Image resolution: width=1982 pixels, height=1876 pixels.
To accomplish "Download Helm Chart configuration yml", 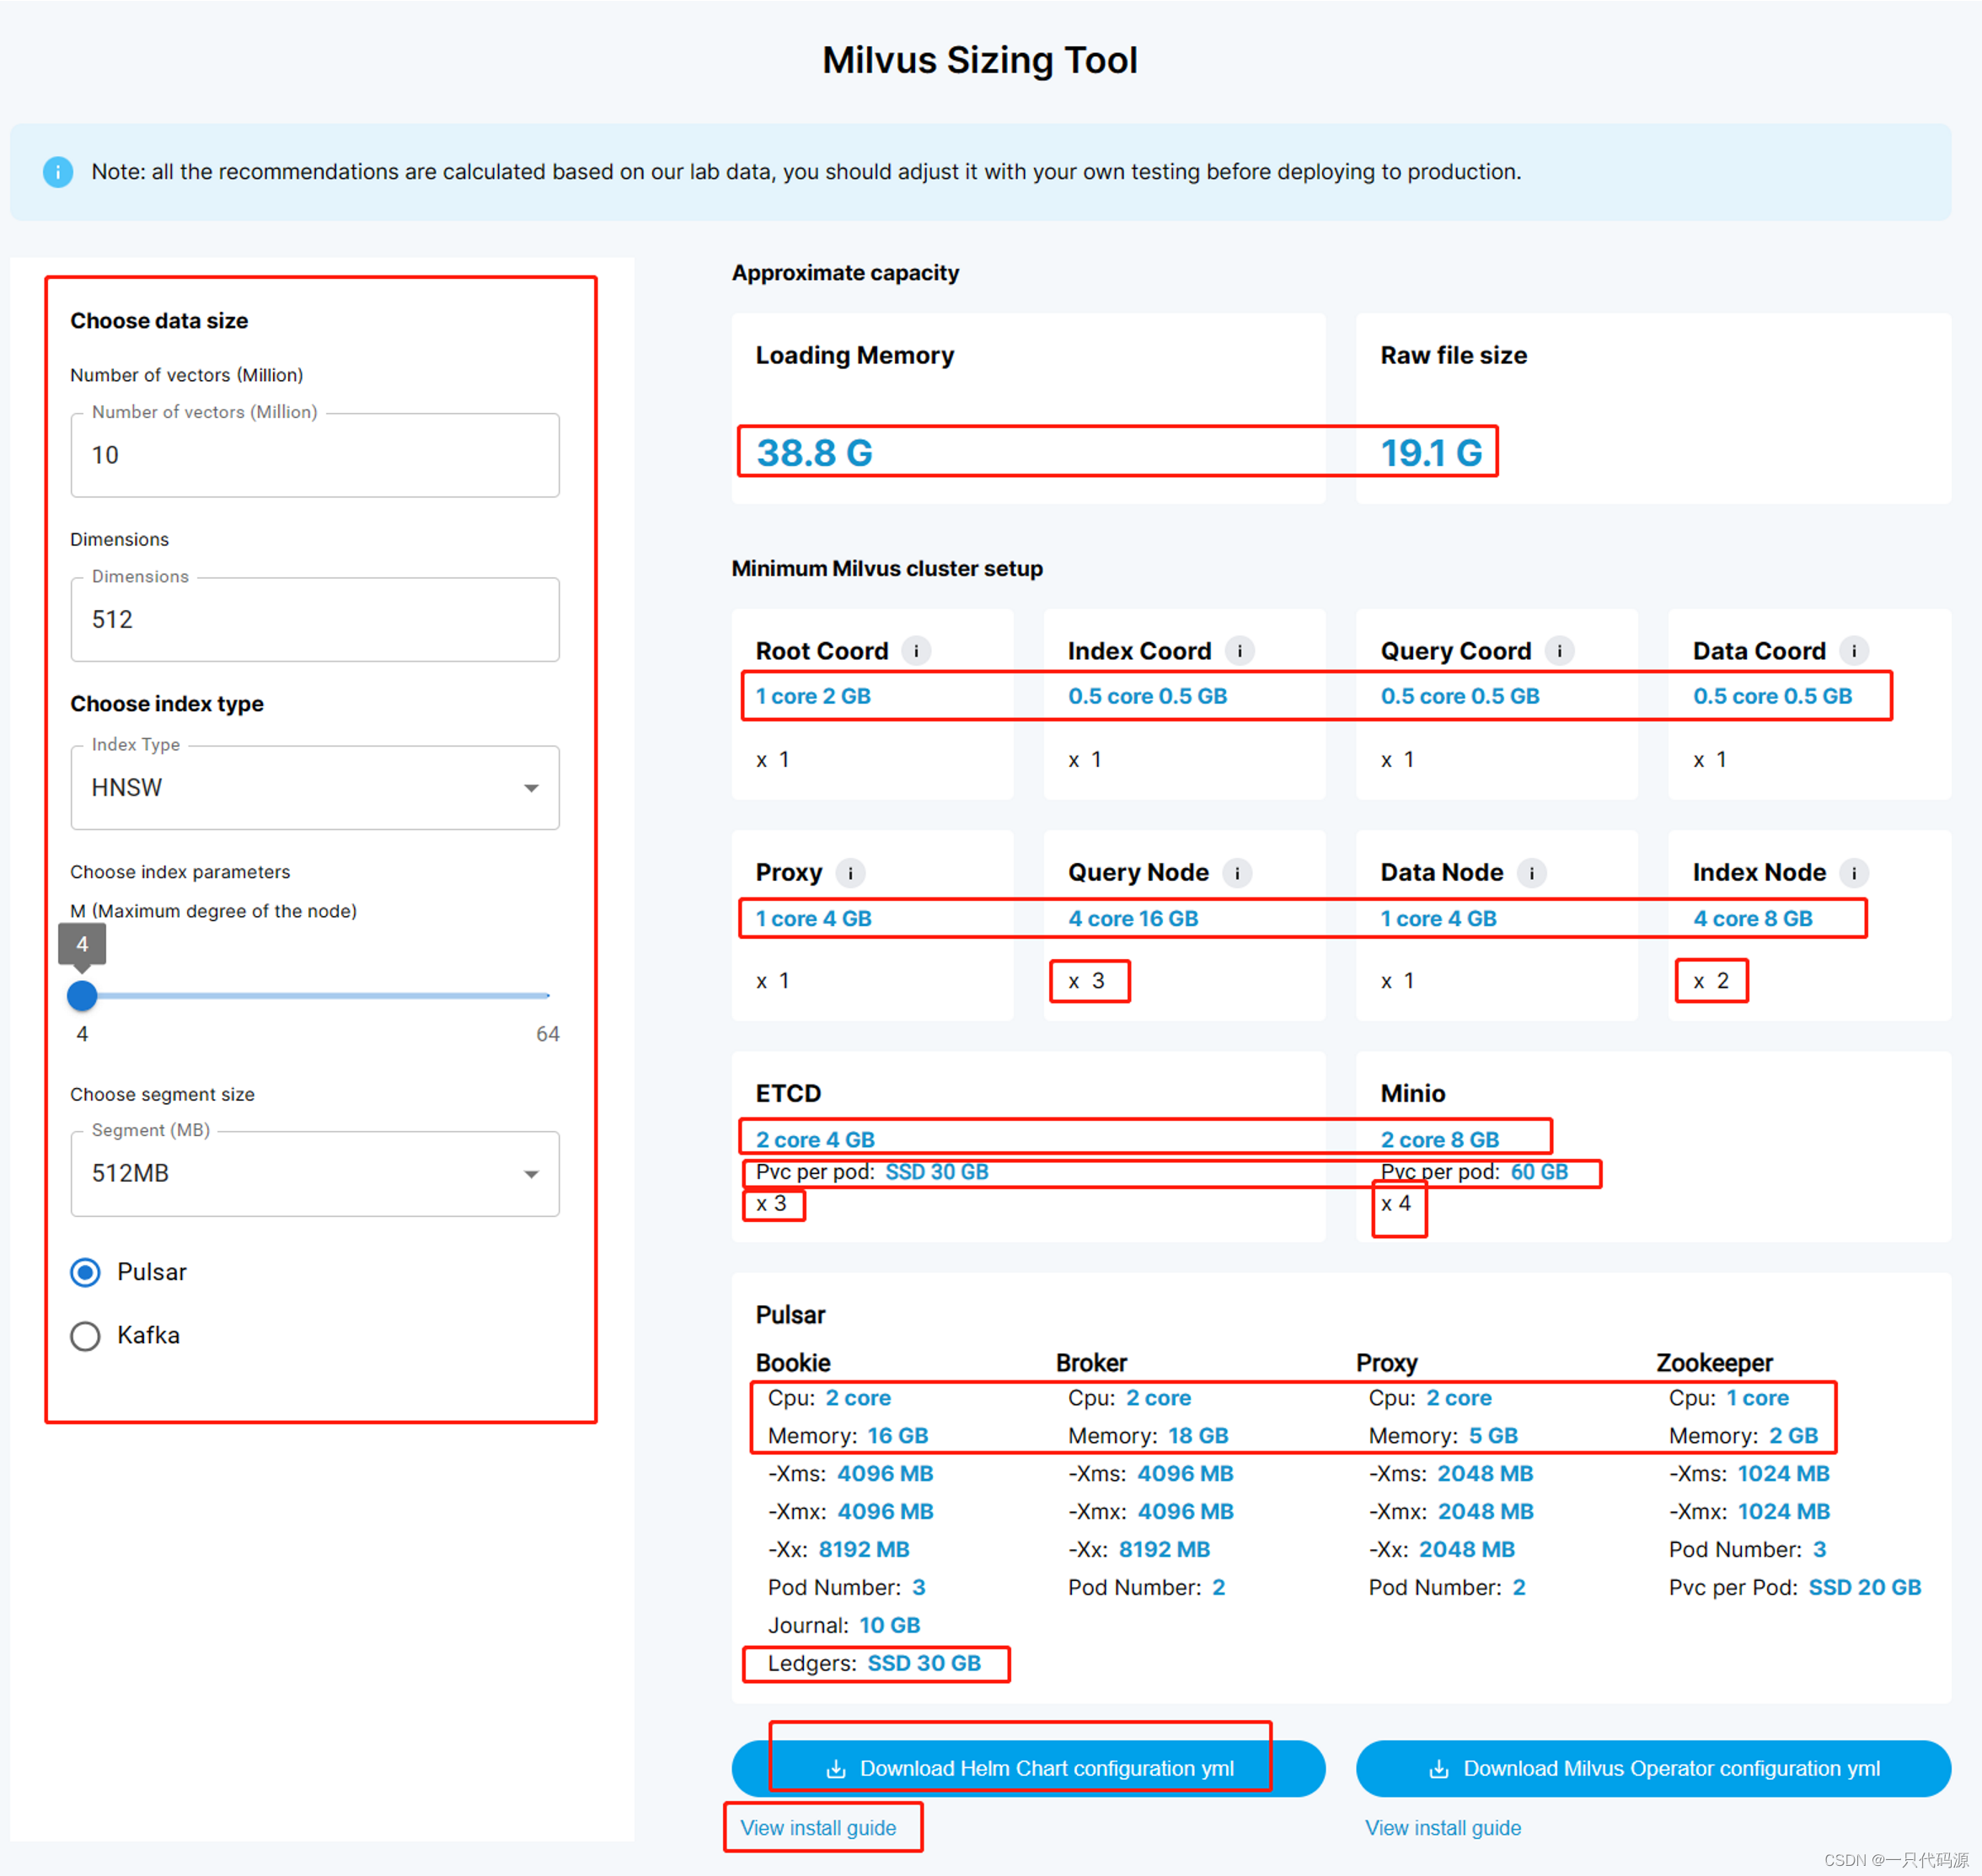I will [1028, 1768].
